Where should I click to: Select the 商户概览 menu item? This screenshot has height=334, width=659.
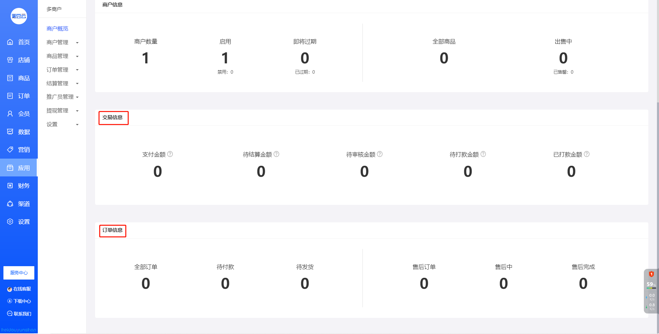pyautogui.click(x=57, y=29)
